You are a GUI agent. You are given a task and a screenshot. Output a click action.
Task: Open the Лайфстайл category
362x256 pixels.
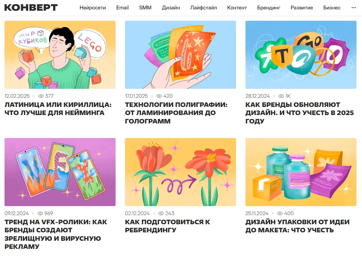click(x=203, y=8)
